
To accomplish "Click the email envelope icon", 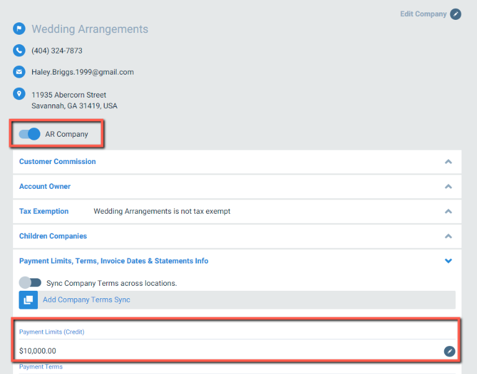I will point(19,72).
